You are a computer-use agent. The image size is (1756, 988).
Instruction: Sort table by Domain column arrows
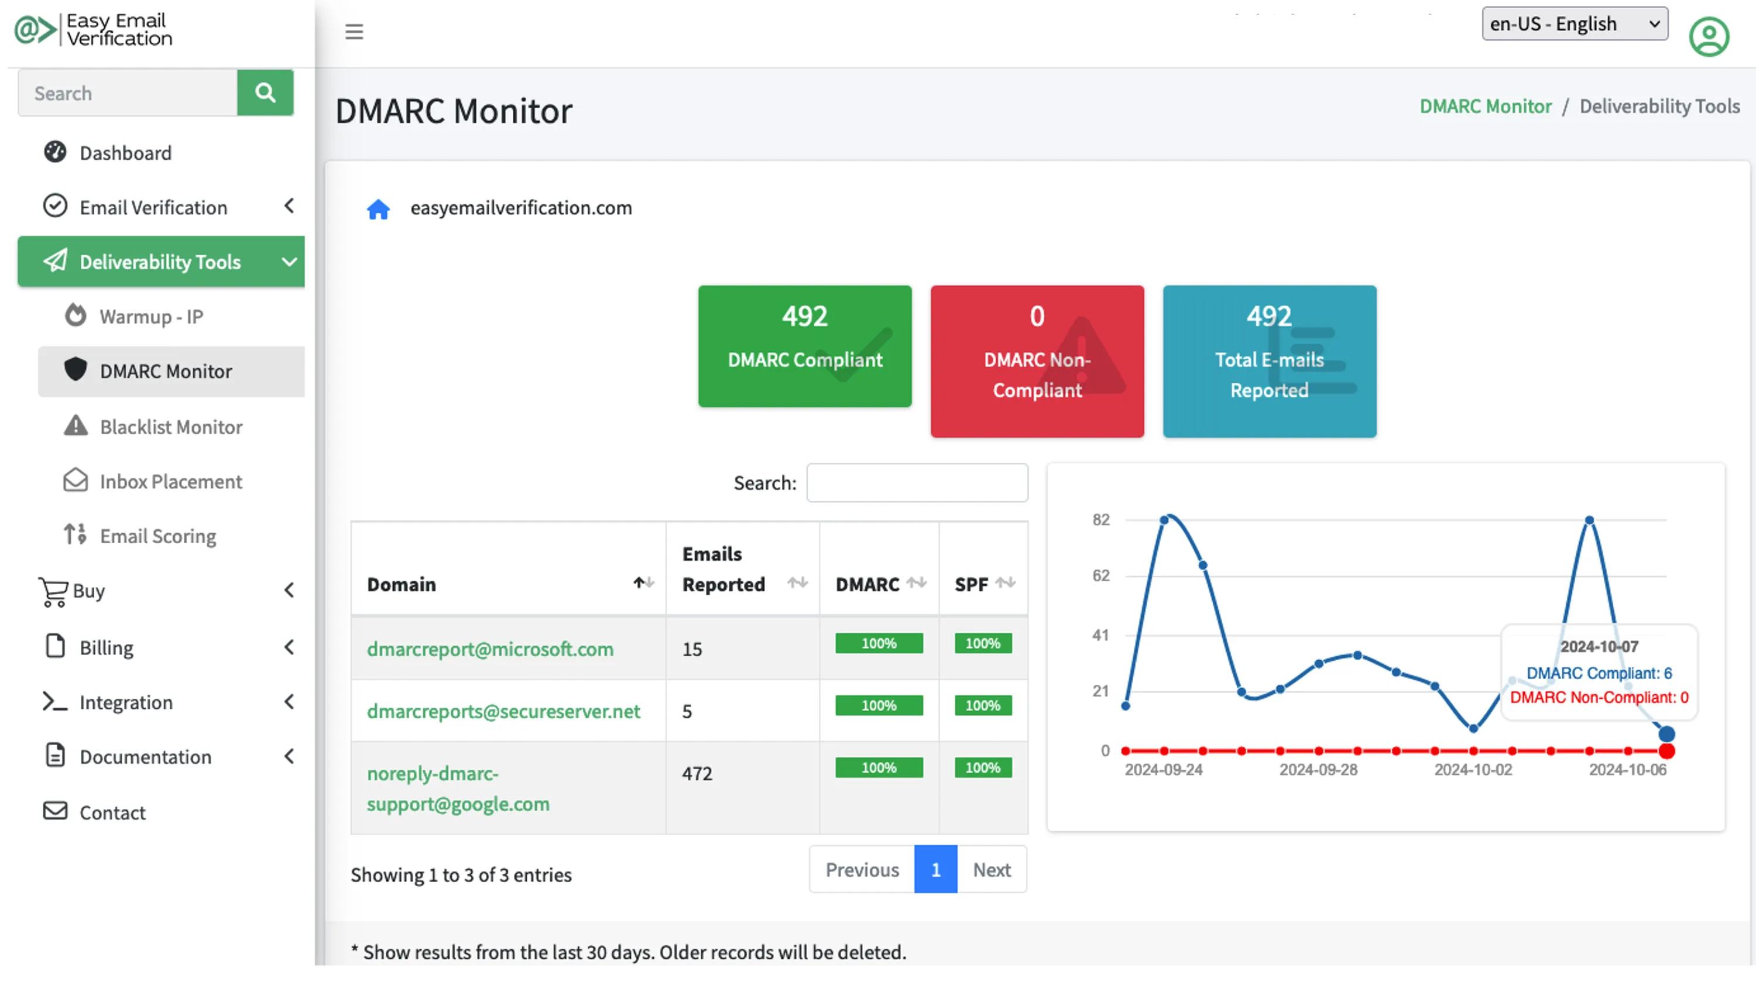point(643,584)
